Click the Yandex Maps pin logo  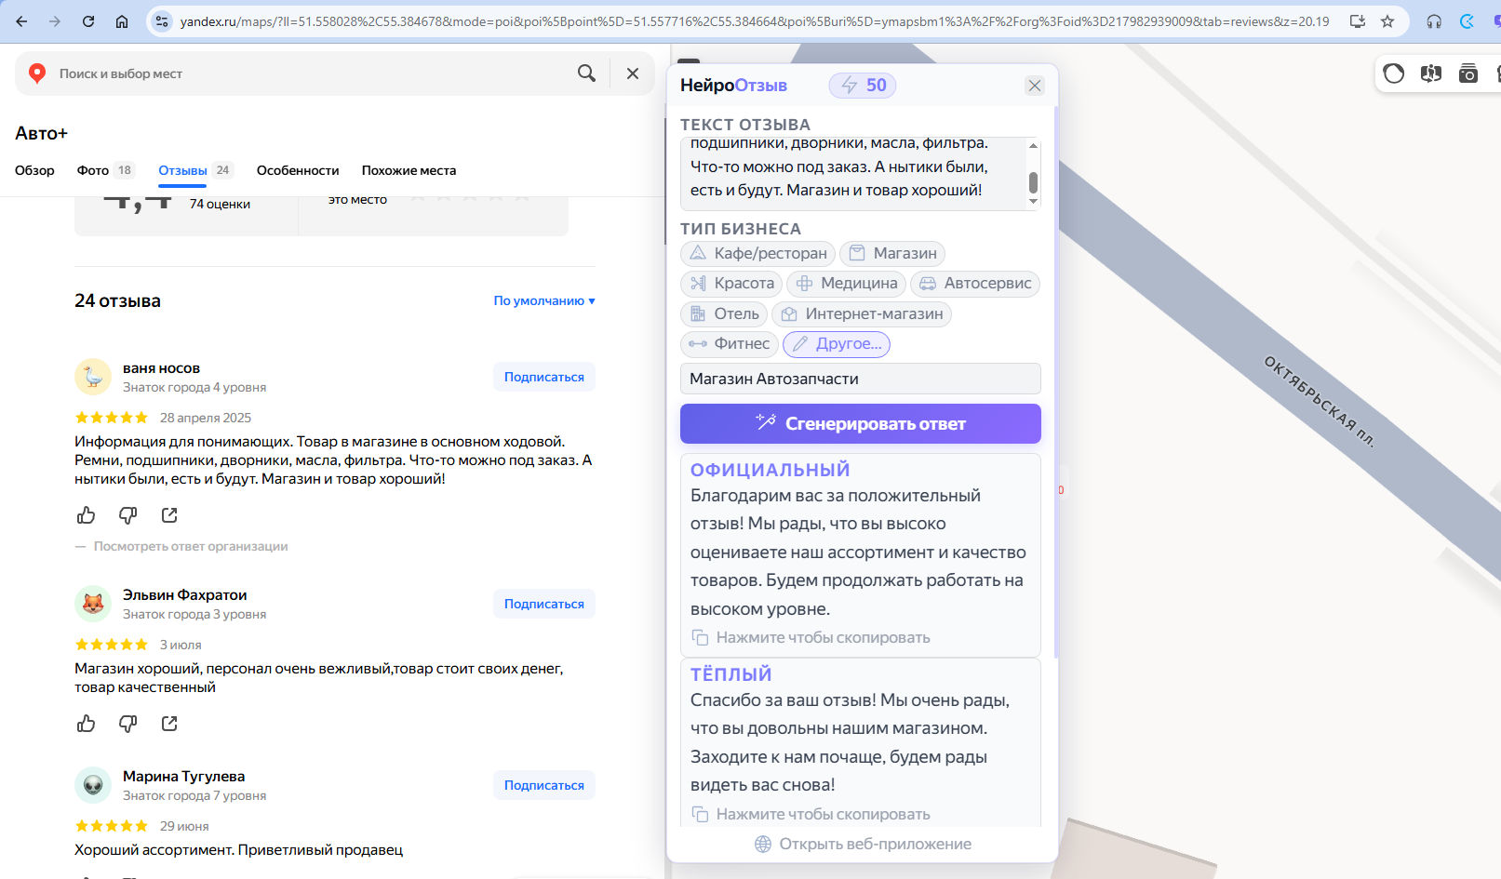point(37,73)
